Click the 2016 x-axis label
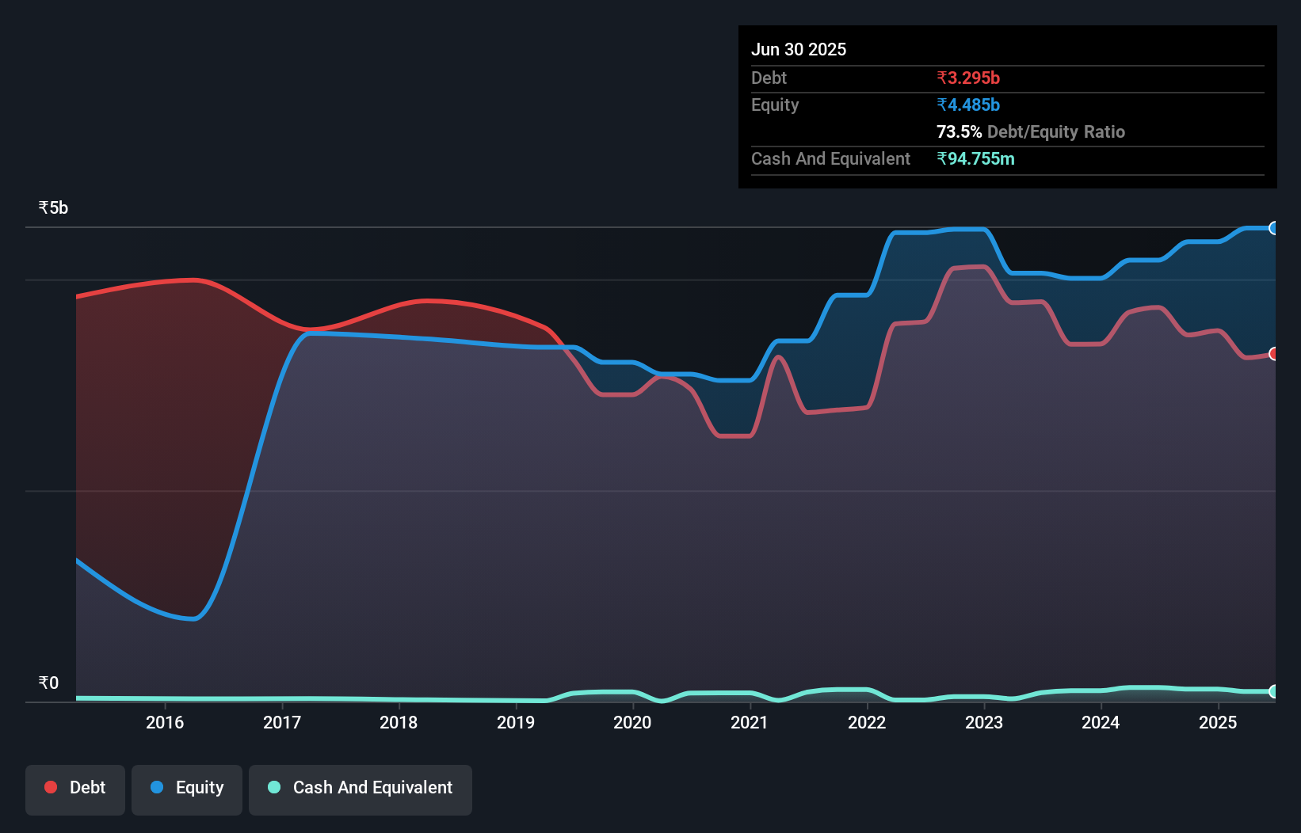The width and height of the screenshot is (1301, 833). (x=165, y=722)
